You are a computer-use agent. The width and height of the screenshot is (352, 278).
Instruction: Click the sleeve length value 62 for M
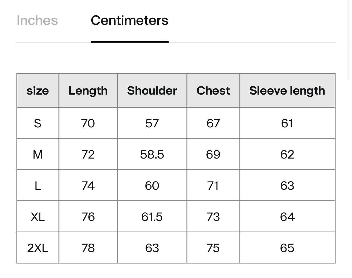click(287, 154)
